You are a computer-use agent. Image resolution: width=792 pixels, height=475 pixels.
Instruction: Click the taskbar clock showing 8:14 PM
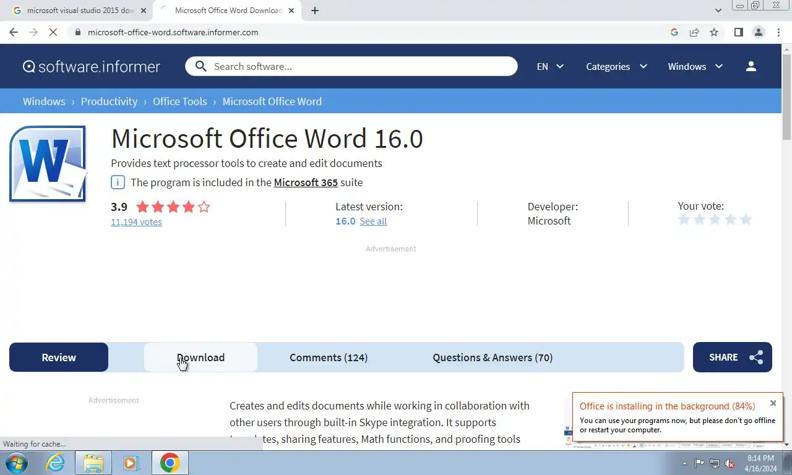[760, 463]
